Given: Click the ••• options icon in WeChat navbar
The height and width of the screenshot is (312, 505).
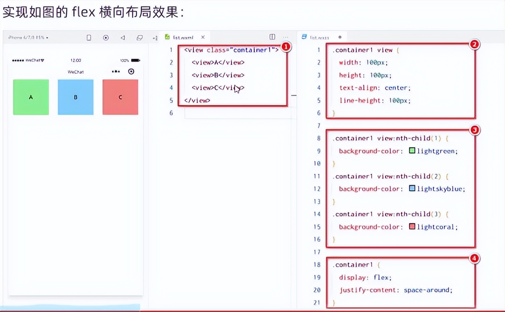Looking at the screenshot, I should pyautogui.click(x=116, y=71).
